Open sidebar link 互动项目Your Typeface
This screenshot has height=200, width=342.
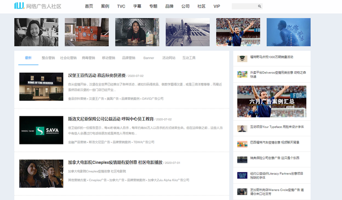point(277,127)
